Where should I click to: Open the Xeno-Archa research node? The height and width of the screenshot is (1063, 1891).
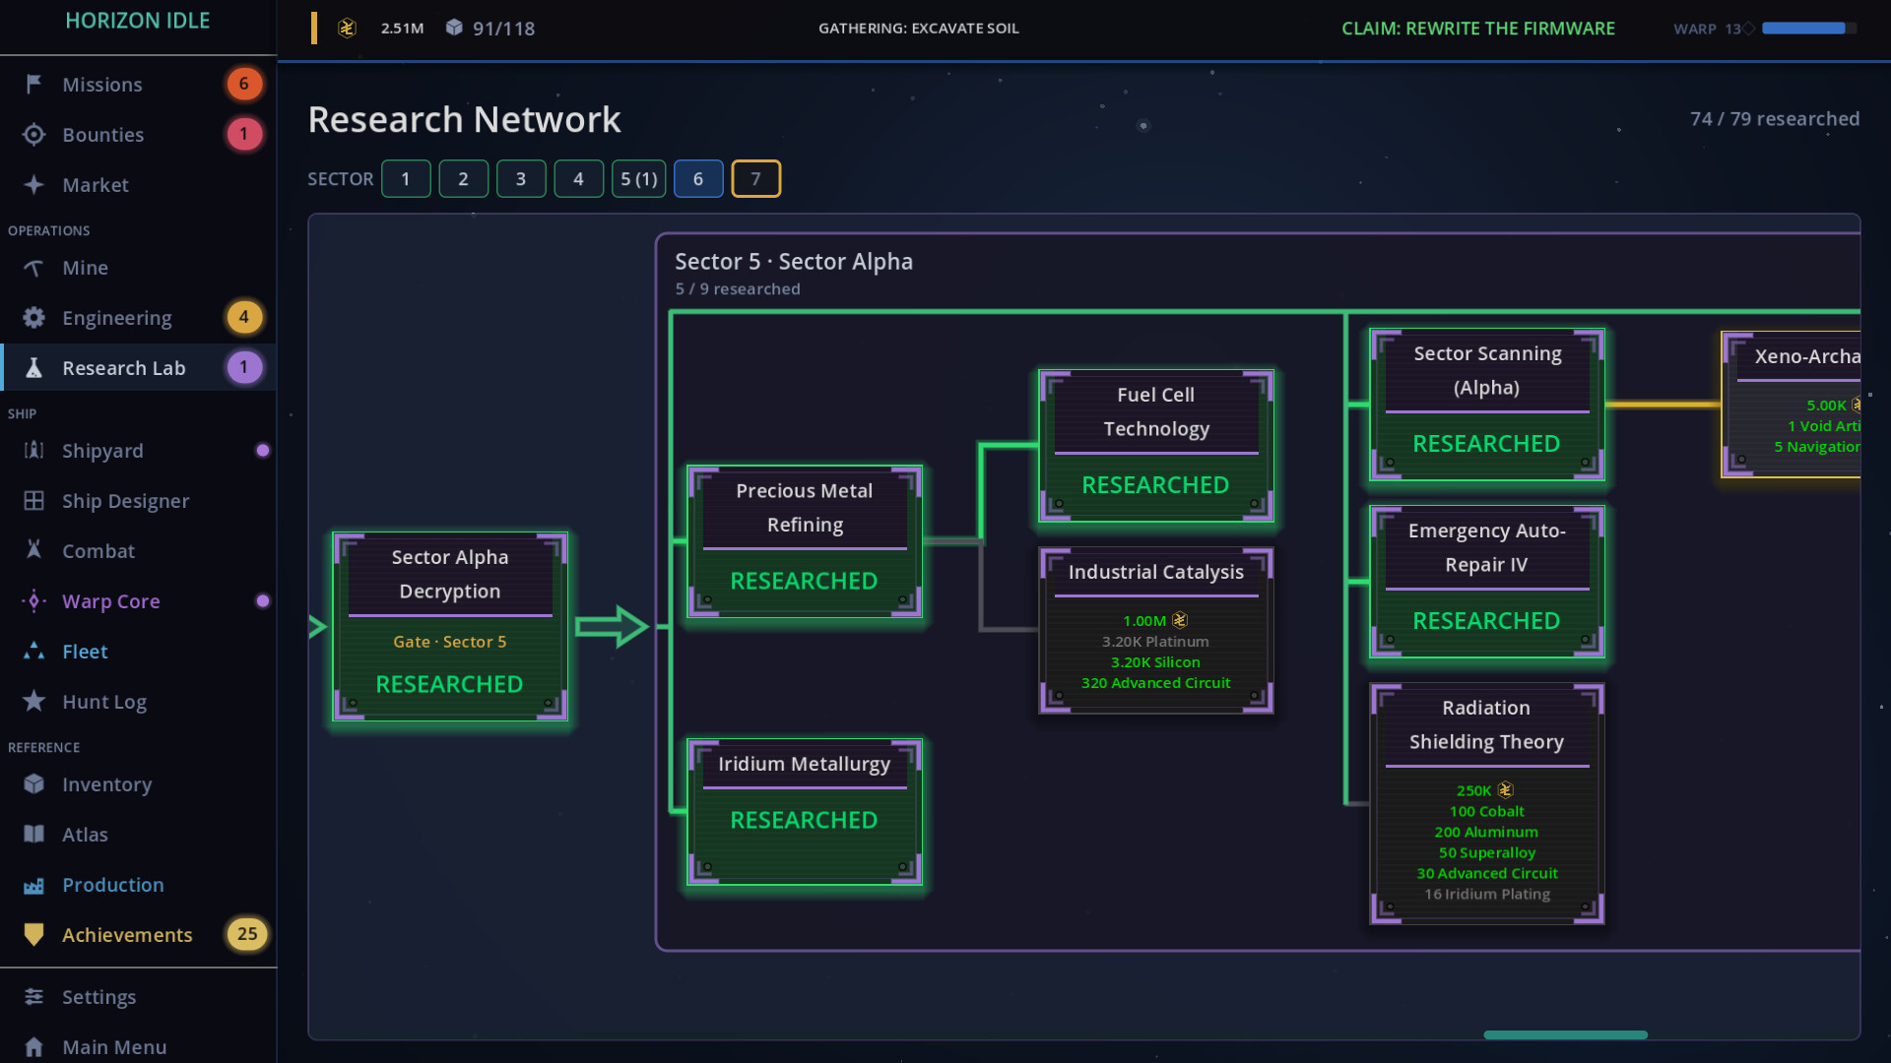[1791, 404]
